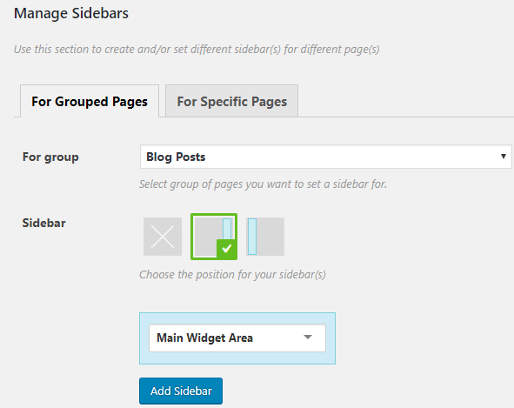Click the Sidebar field label
Screen dimensions: 514x408
tap(44, 223)
